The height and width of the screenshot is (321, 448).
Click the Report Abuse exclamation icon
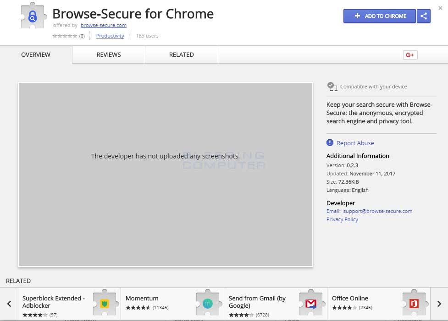pos(330,143)
